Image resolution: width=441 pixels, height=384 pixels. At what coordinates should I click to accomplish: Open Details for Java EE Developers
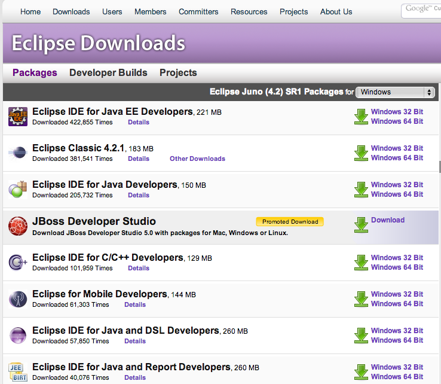pyautogui.click(x=139, y=122)
